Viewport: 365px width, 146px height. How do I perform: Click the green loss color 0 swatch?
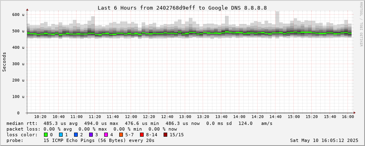(46, 135)
